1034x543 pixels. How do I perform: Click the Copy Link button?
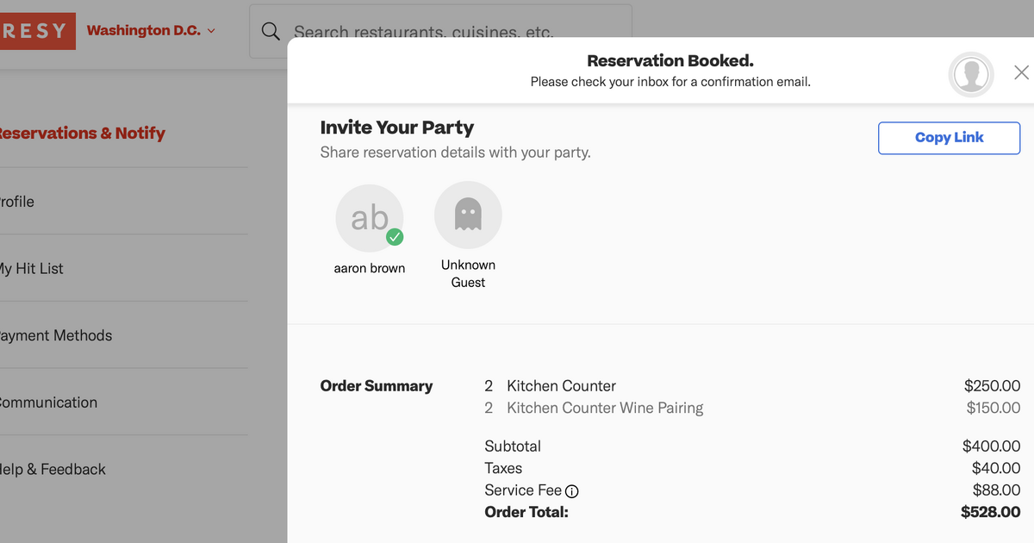coord(948,138)
